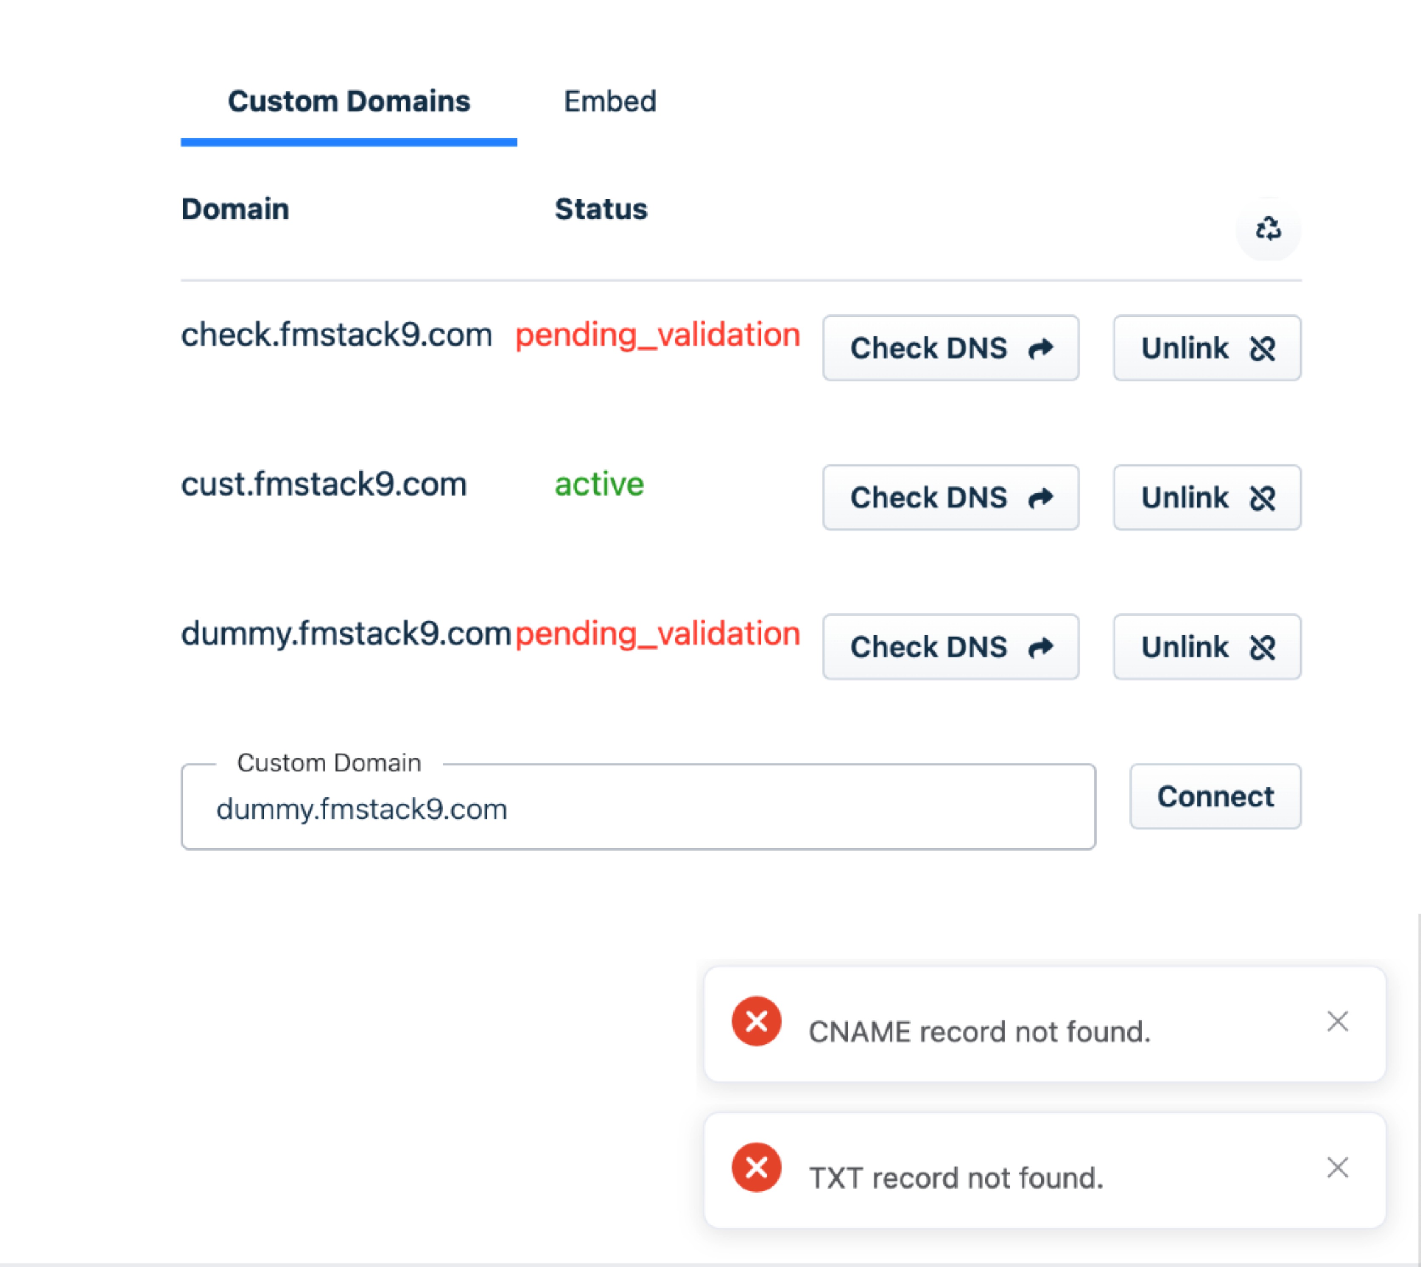Select the Custom Domains tab

point(349,102)
